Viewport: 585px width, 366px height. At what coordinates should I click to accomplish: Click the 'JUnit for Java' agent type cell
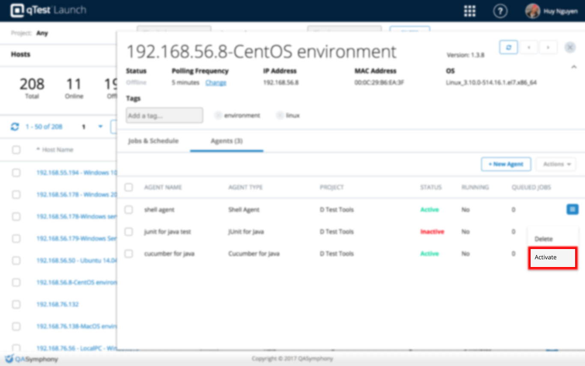coord(246,231)
